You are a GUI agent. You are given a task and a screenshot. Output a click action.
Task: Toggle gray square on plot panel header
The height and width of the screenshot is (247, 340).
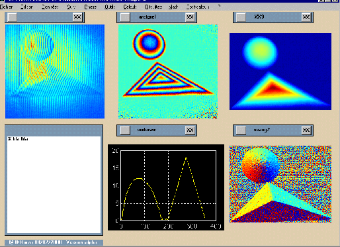click(x=125, y=130)
